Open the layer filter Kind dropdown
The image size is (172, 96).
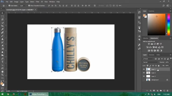coord(148,59)
